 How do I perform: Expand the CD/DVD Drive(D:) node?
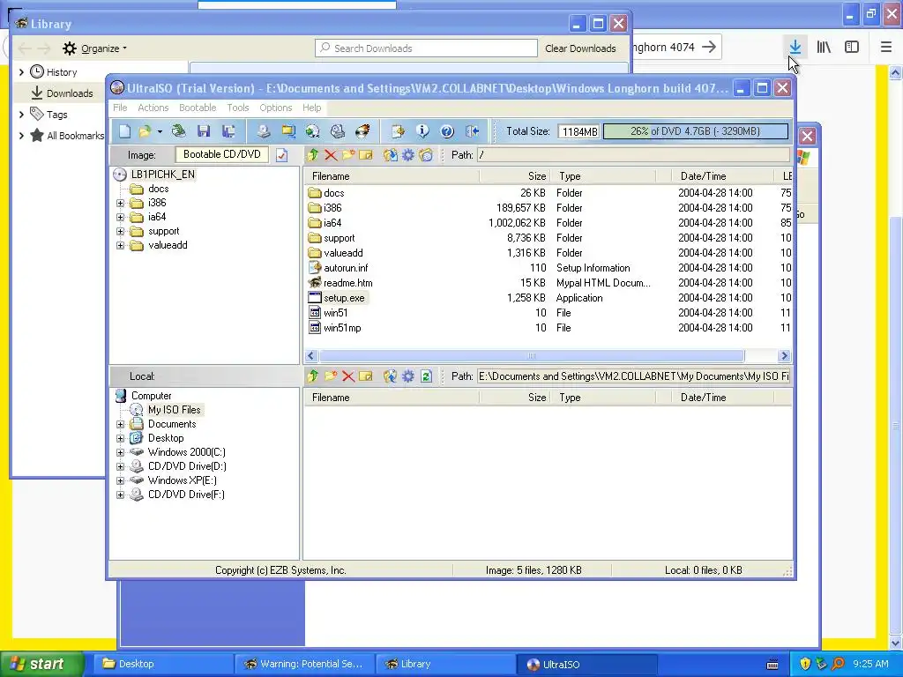pos(120,467)
